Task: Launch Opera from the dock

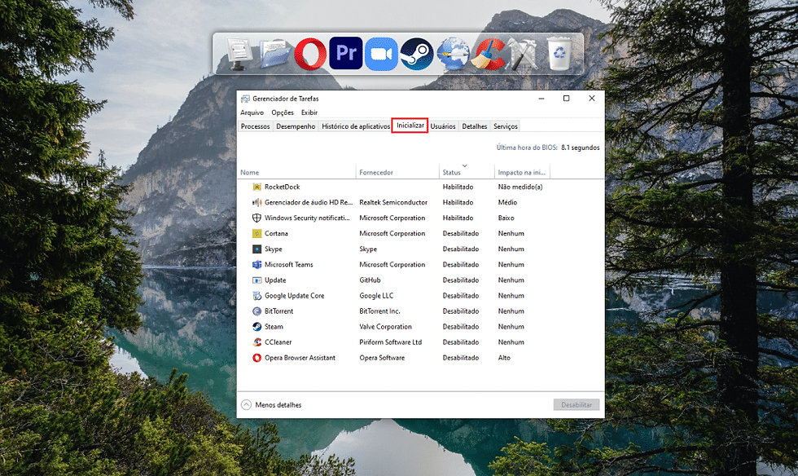Action: [310, 54]
